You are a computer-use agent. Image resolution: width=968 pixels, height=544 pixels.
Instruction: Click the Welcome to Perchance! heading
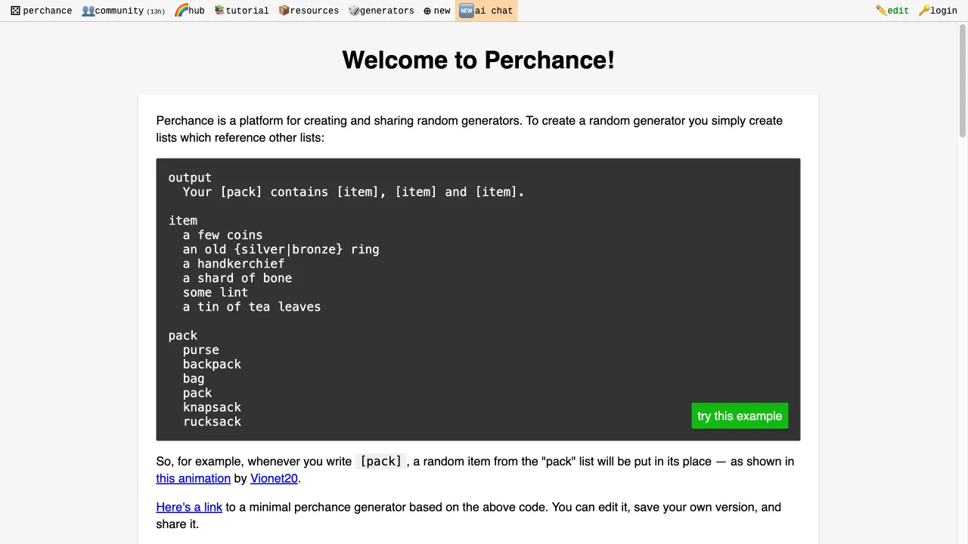pos(478,60)
